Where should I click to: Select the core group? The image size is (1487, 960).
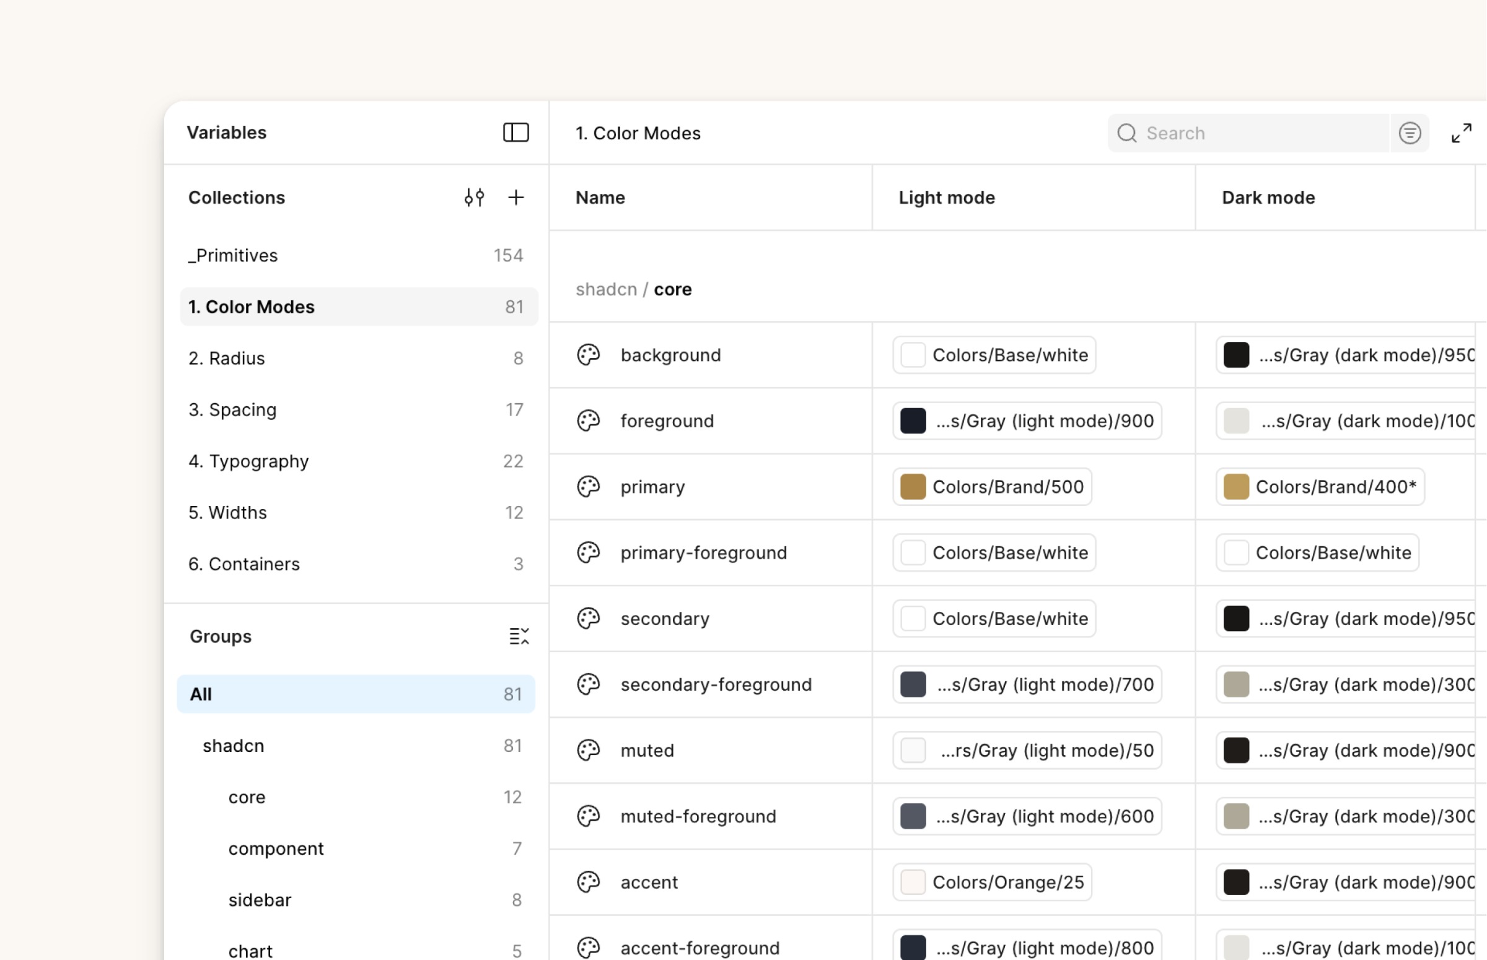356,796
